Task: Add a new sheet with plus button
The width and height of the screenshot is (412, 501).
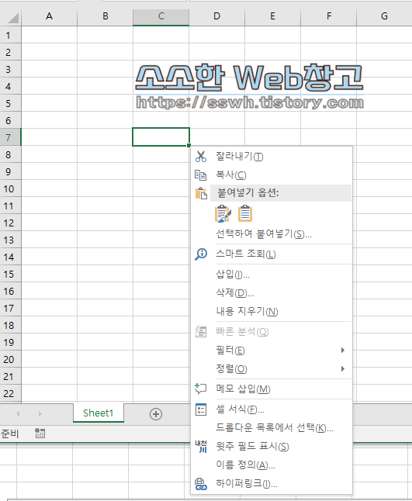Action: [156, 414]
